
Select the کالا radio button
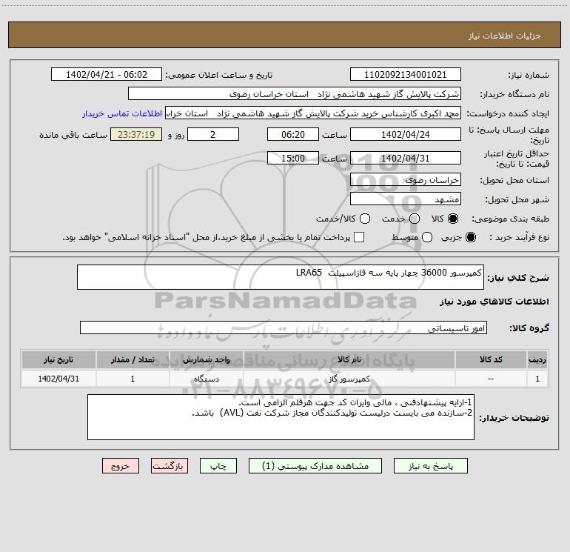pyautogui.click(x=453, y=219)
